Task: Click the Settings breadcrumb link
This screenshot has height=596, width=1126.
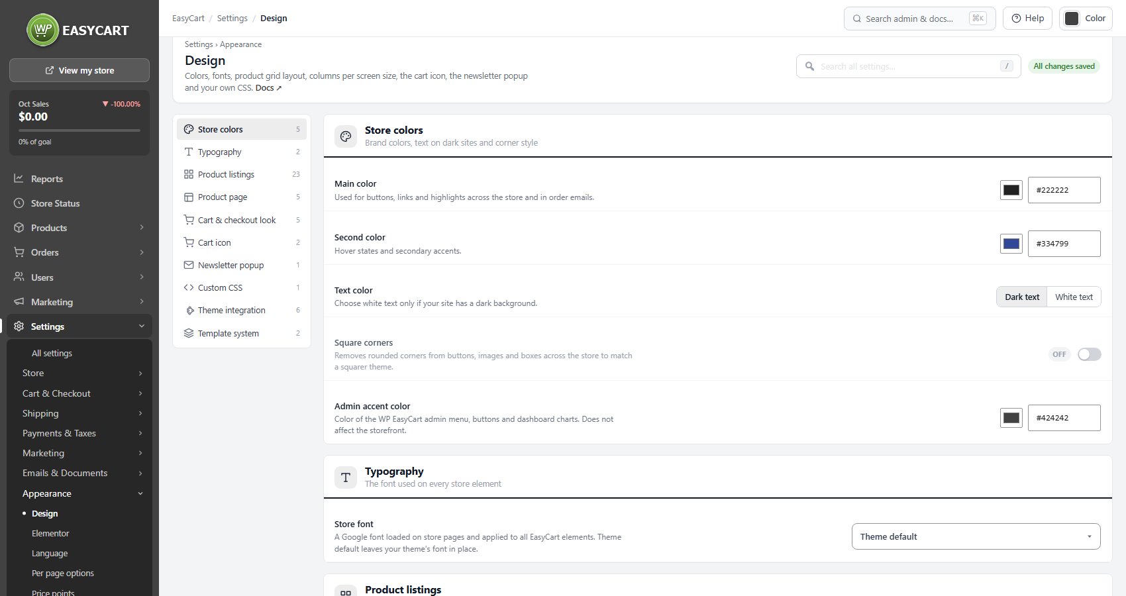Action: pos(232,18)
